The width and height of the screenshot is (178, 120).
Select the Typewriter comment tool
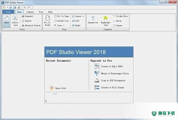93,20
